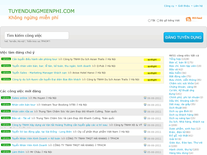Open the Bảo vệ - Tài xế job

(21, 118)
